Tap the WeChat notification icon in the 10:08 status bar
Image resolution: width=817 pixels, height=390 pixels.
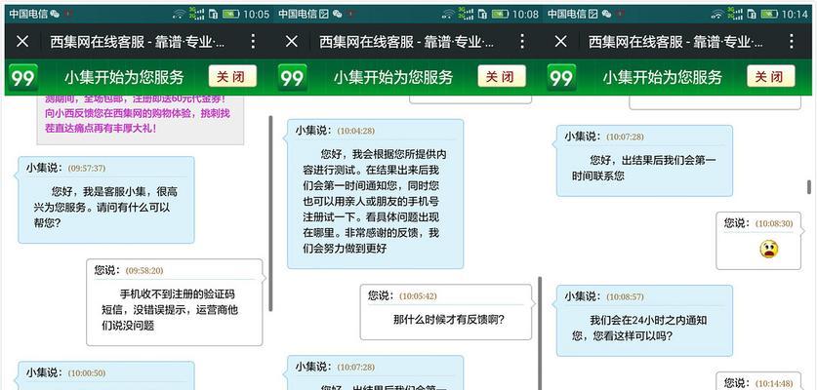[x=337, y=14]
